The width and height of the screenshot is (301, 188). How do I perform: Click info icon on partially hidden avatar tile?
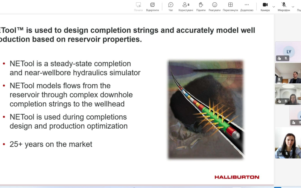(x=293, y=123)
